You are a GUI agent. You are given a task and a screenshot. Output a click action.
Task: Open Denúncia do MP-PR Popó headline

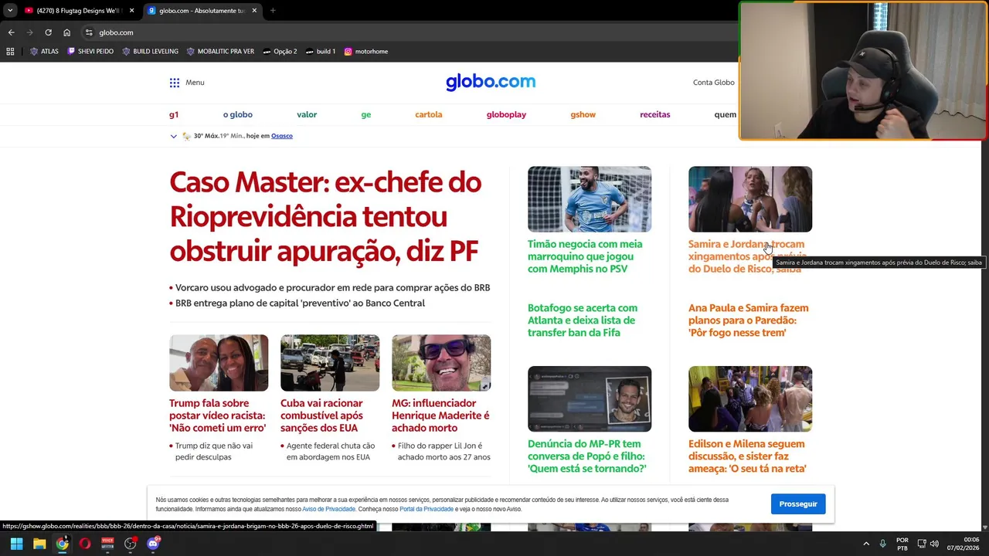pos(586,456)
